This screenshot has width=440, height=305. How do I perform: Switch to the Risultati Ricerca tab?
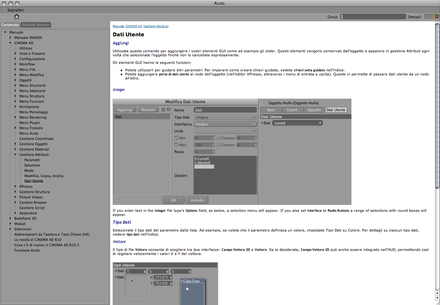36,25
